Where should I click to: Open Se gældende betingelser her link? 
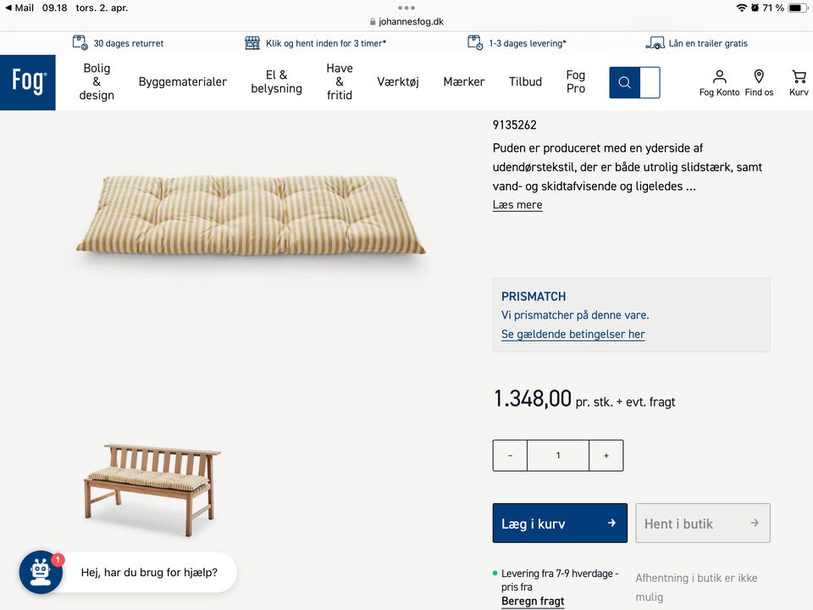pyautogui.click(x=573, y=335)
